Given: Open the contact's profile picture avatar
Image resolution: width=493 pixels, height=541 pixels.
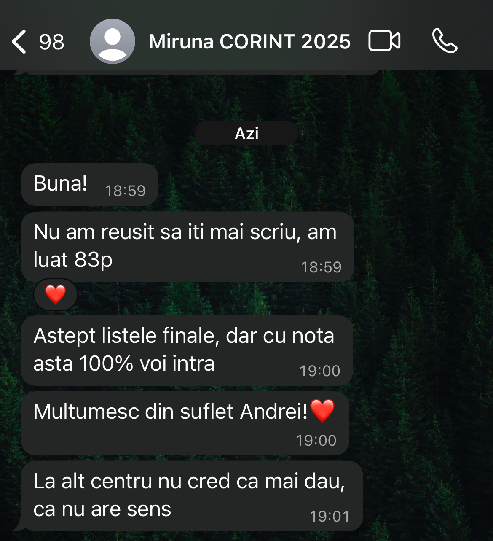Looking at the screenshot, I should [x=113, y=41].
